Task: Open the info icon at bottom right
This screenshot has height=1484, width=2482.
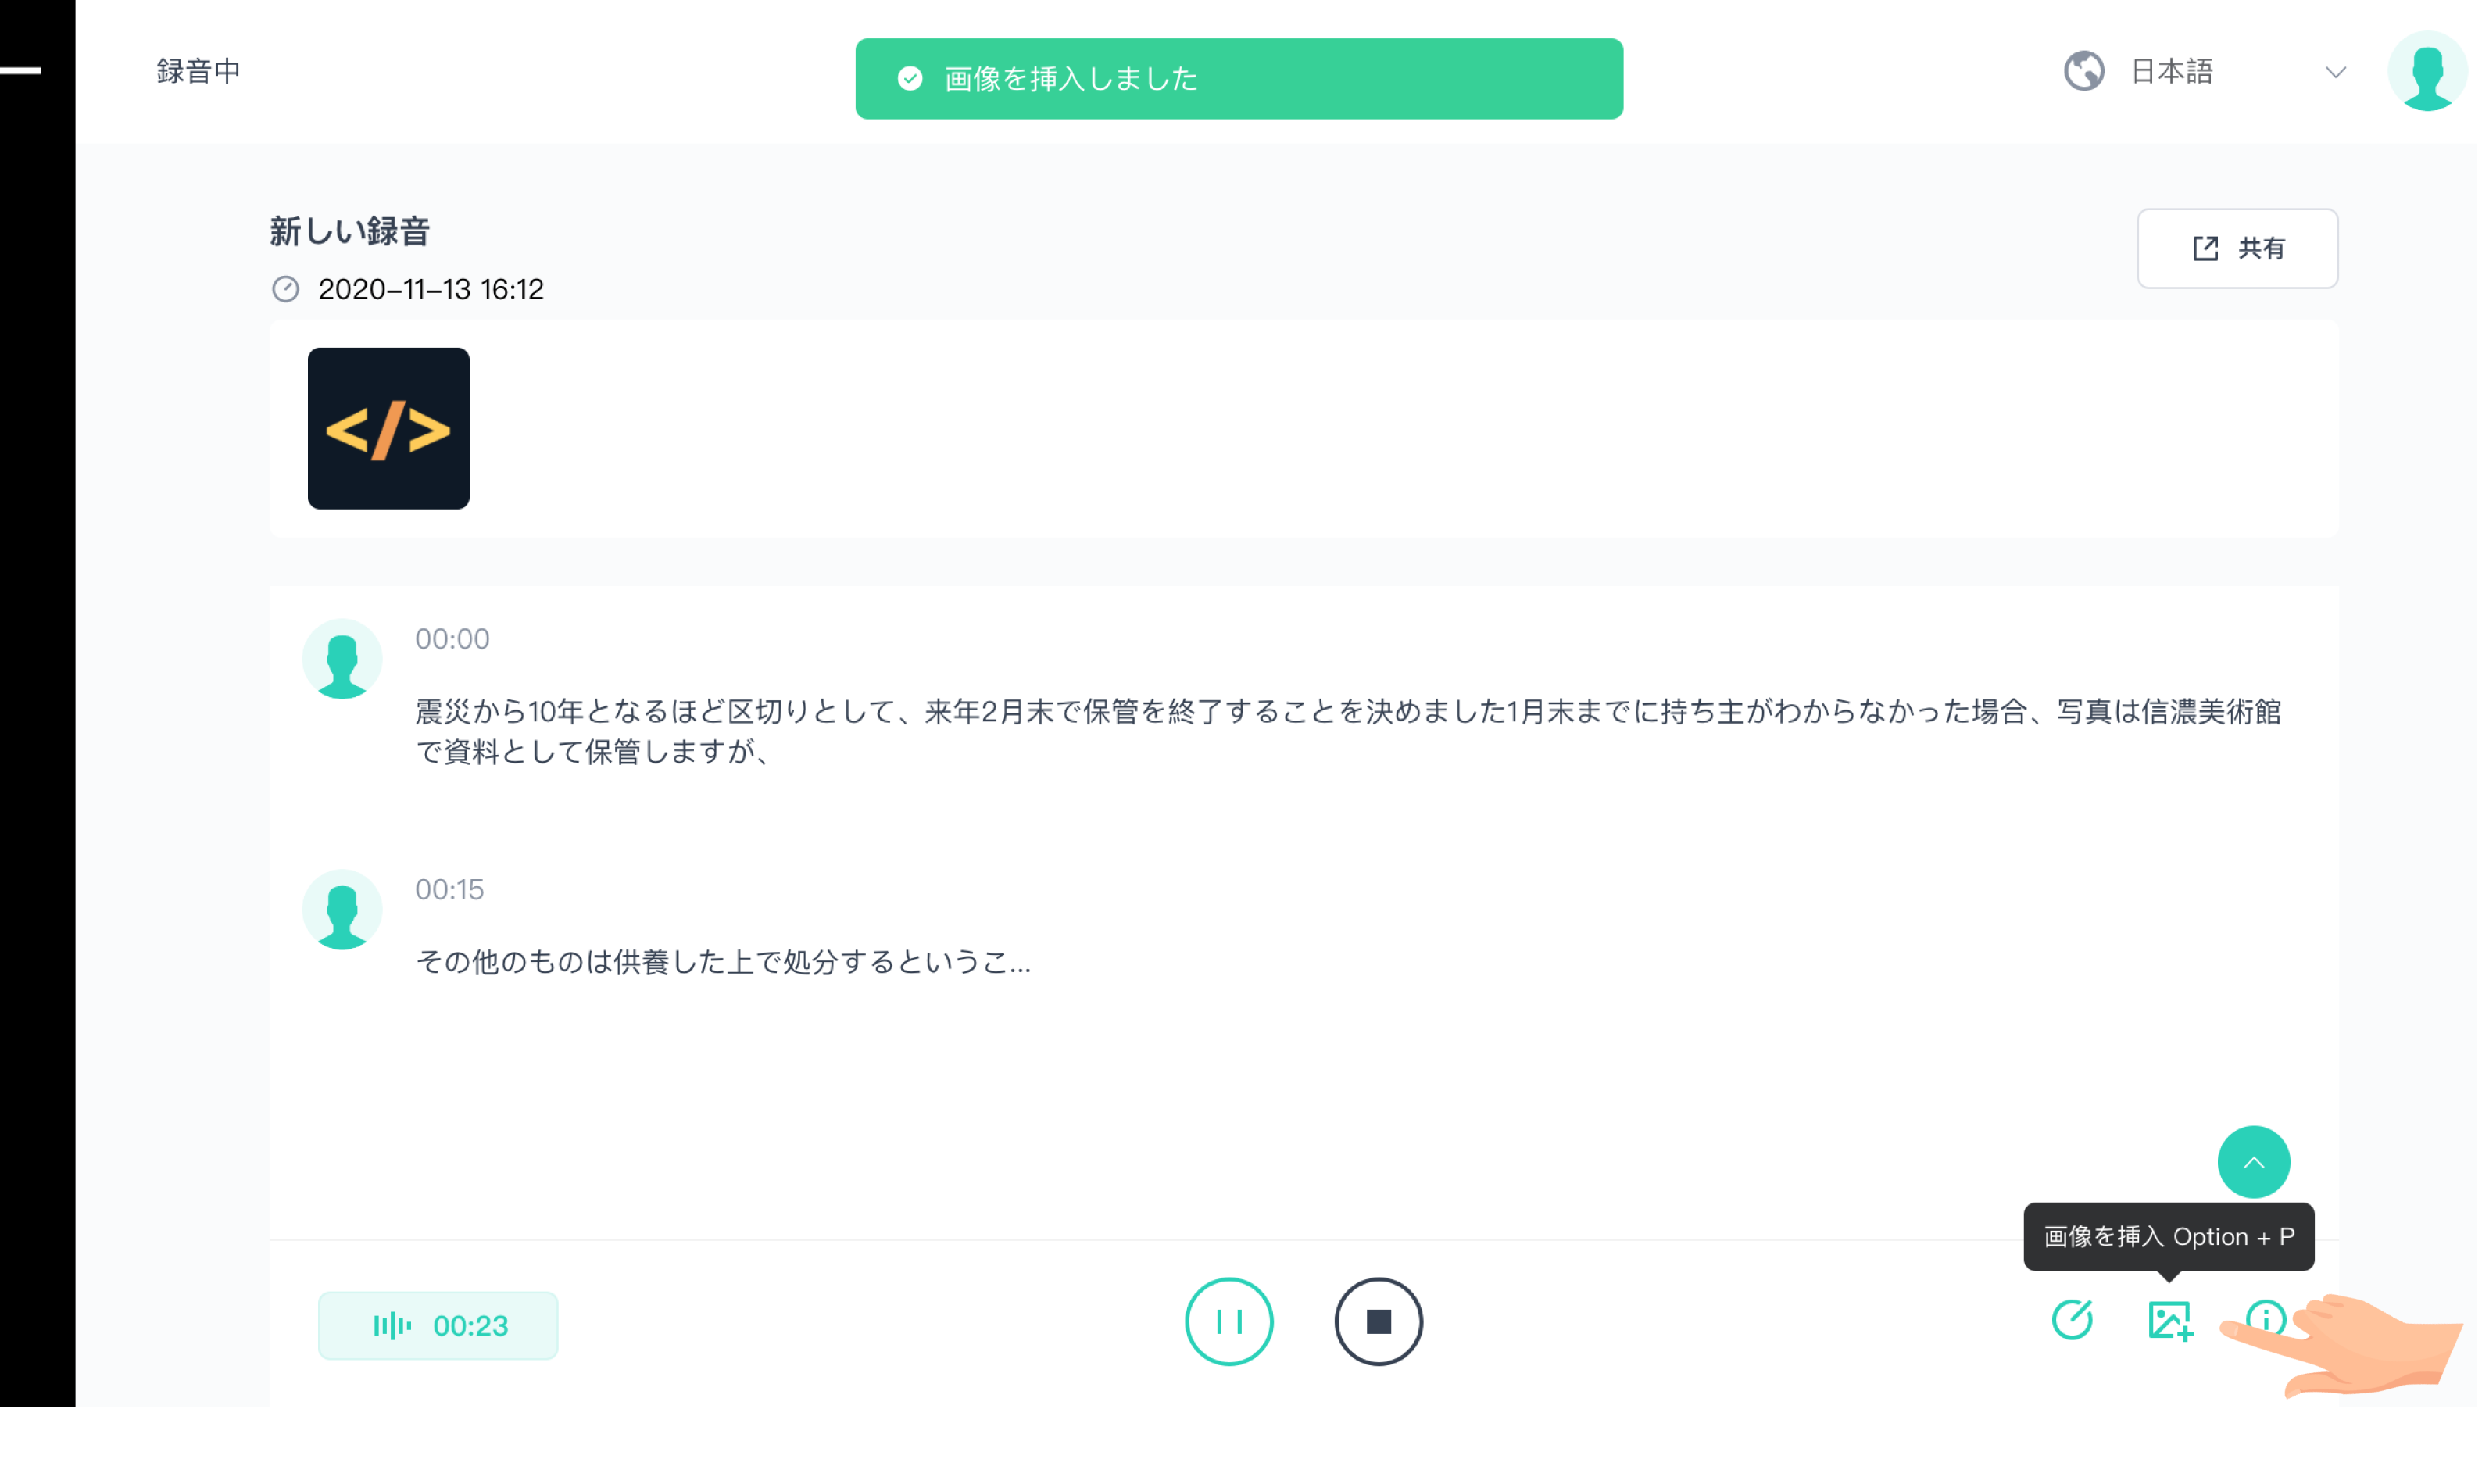Action: coord(2267,1321)
